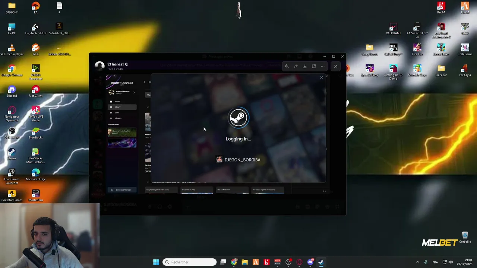Select the Steam desktop shortcut
Viewport: 477px width, 268px height.
tap(12, 154)
